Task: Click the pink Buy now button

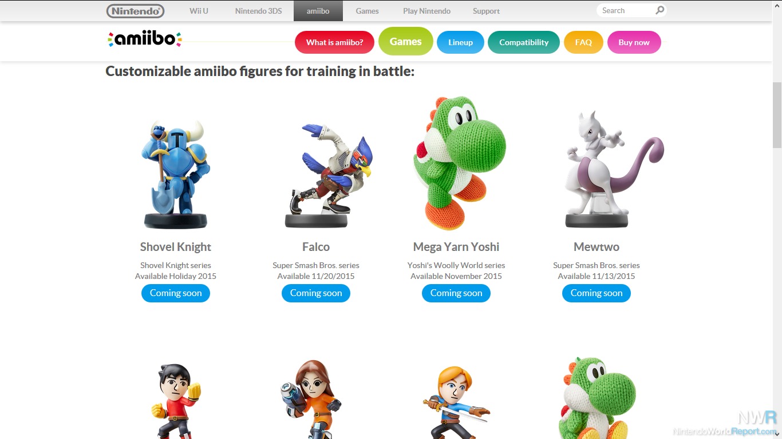Action: point(634,42)
